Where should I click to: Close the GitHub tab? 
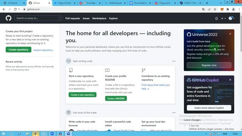49,3
